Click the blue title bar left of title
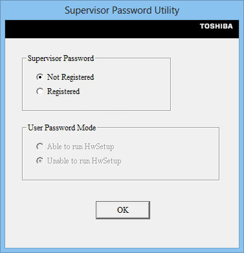 click(32, 10)
